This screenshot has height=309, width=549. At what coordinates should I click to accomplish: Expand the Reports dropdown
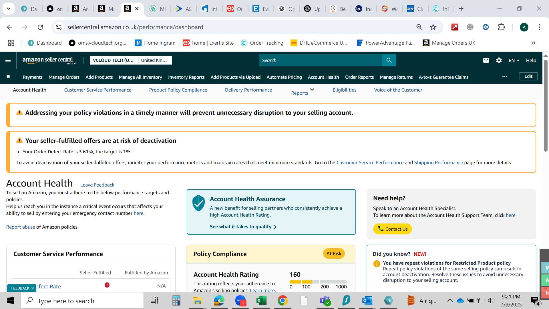tap(303, 91)
